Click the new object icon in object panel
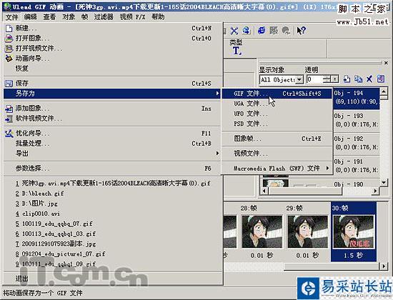 pyautogui.click(x=347, y=79)
